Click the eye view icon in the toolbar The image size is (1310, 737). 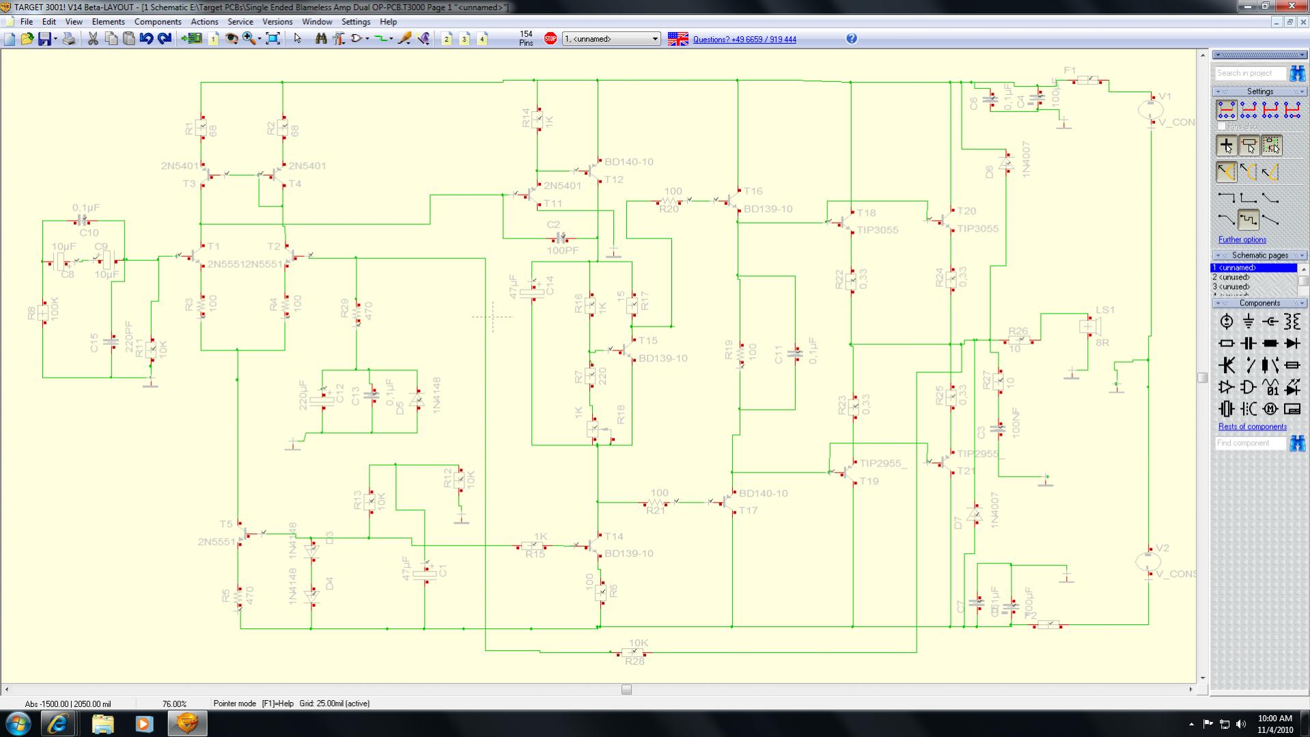tap(232, 39)
